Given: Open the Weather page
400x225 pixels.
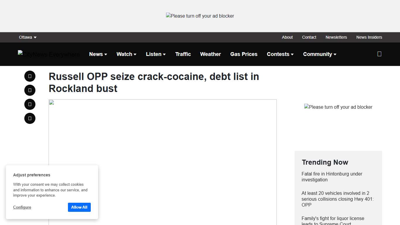Looking at the screenshot, I should point(210,54).
